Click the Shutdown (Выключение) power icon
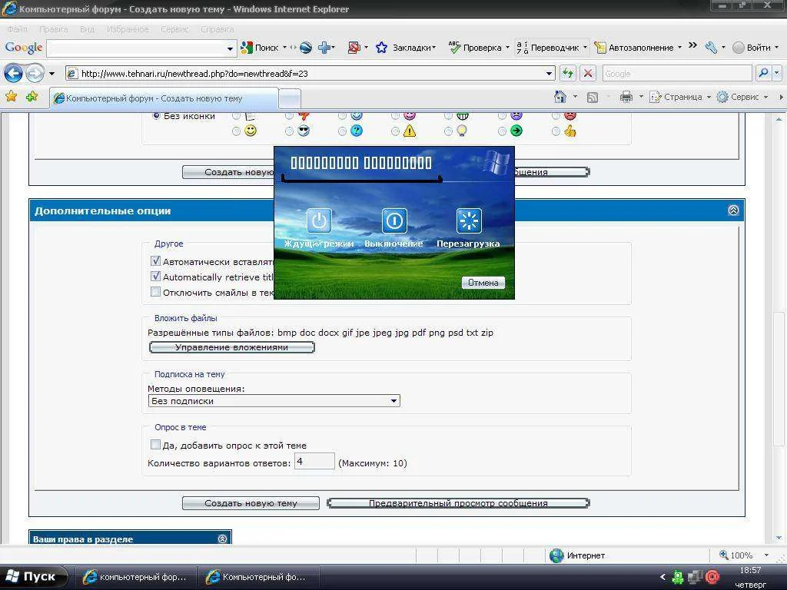Image resolution: width=787 pixels, height=590 pixels. [393, 221]
